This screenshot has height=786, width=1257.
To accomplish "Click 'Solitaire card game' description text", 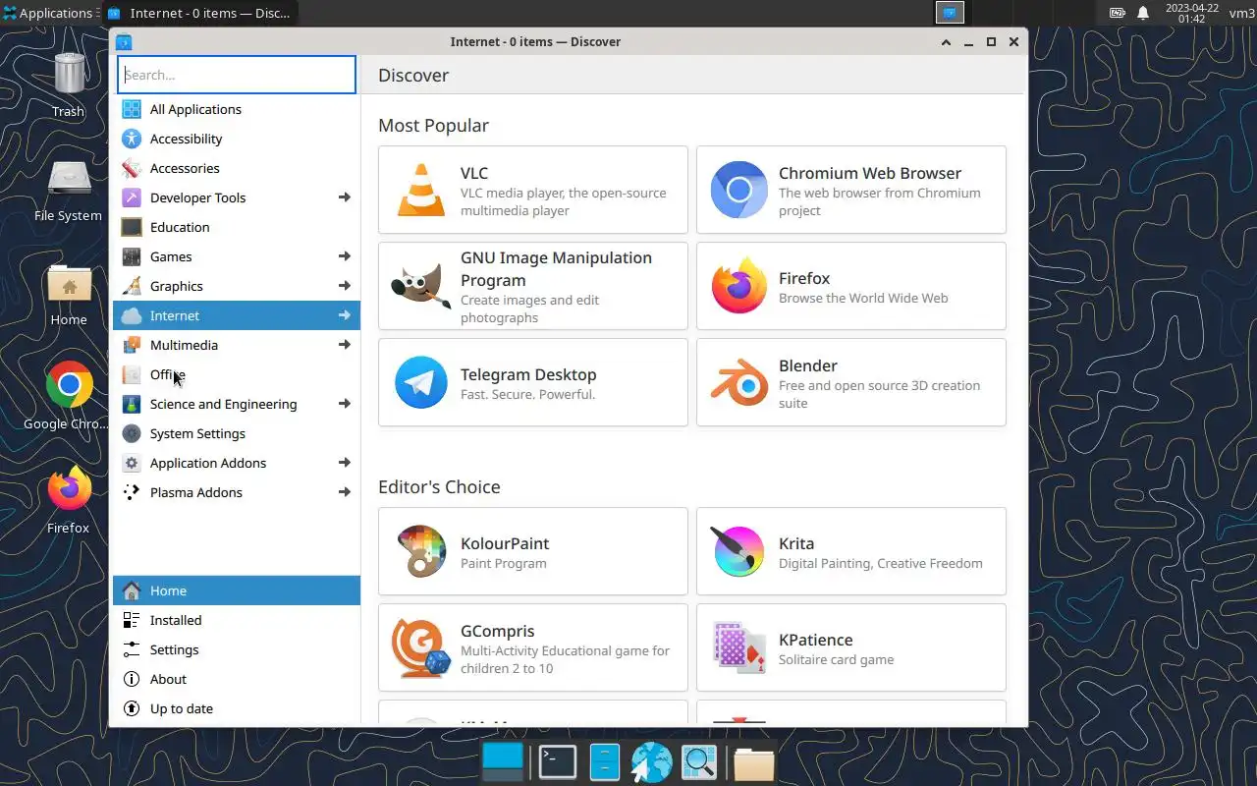I will [836, 659].
